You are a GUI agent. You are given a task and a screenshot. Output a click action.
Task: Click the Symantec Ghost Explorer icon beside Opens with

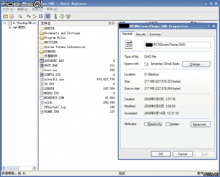click(146, 64)
